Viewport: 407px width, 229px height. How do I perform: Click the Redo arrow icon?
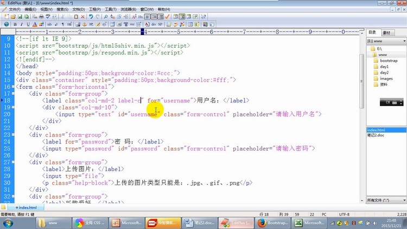98,17
